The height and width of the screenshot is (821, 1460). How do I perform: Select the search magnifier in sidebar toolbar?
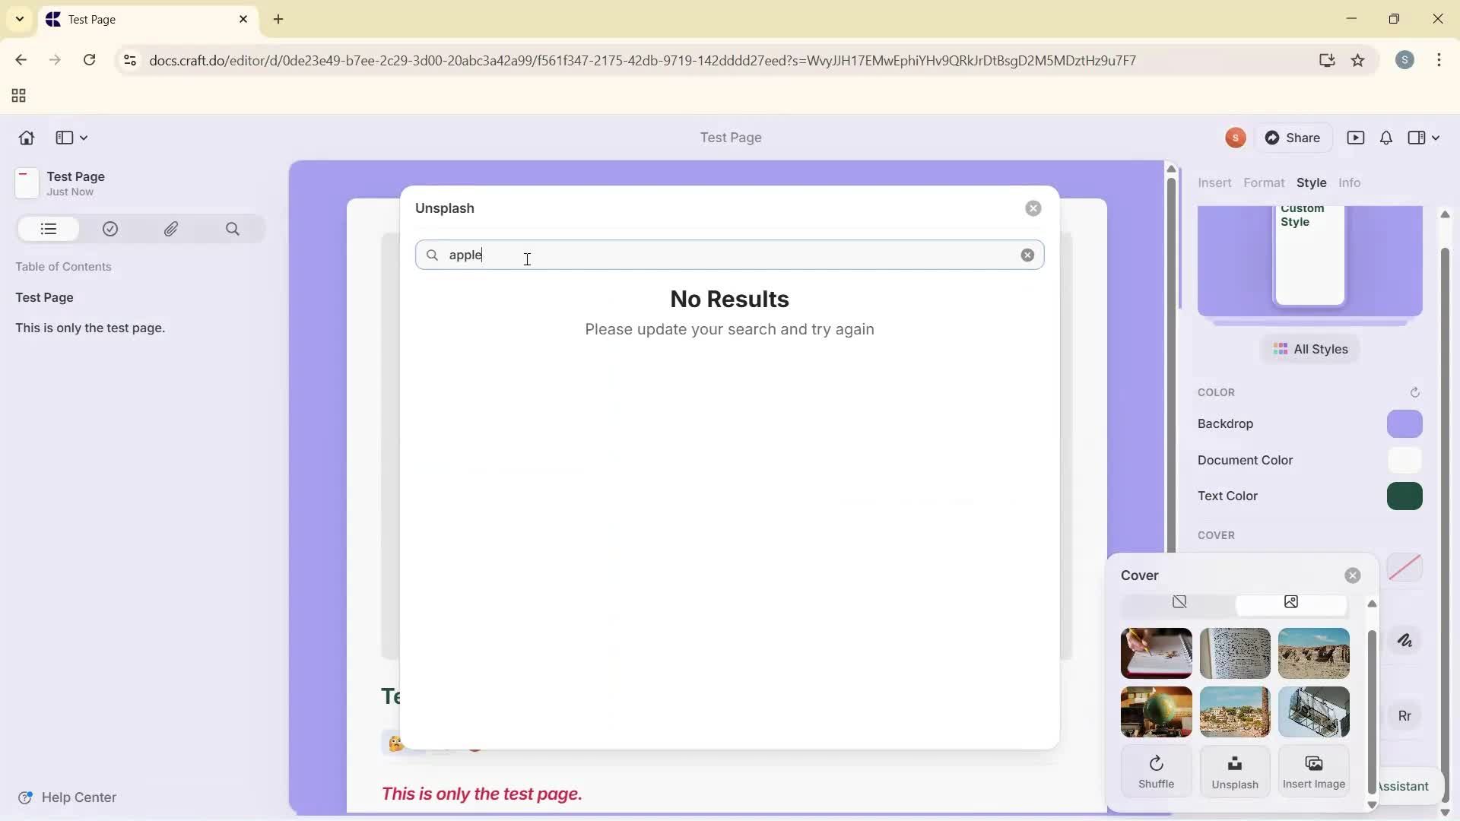pos(233,229)
